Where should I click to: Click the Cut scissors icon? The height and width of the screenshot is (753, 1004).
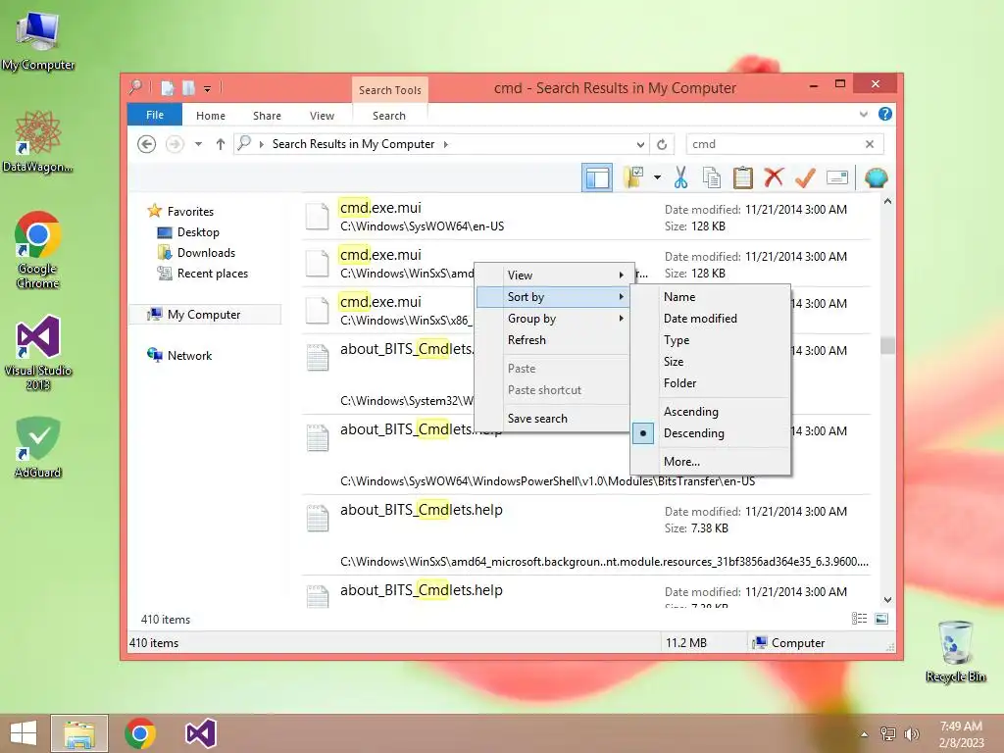(680, 178)
